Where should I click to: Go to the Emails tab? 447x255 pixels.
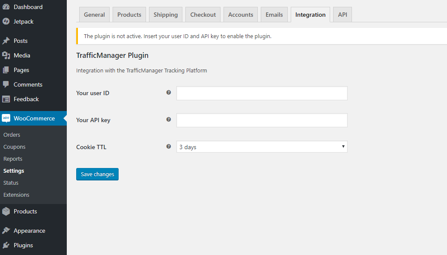point(274,15)
